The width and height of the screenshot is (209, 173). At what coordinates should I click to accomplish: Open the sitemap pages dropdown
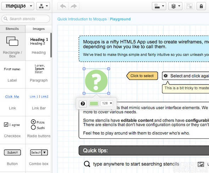click(43, 6)
